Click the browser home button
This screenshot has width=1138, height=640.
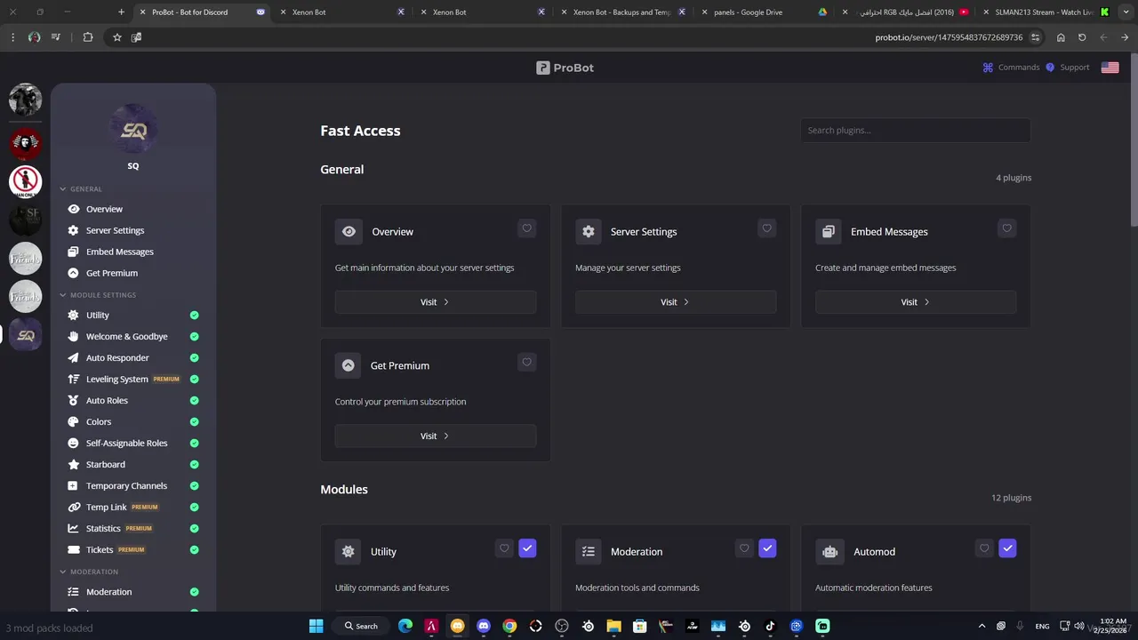pos(1061,37)
